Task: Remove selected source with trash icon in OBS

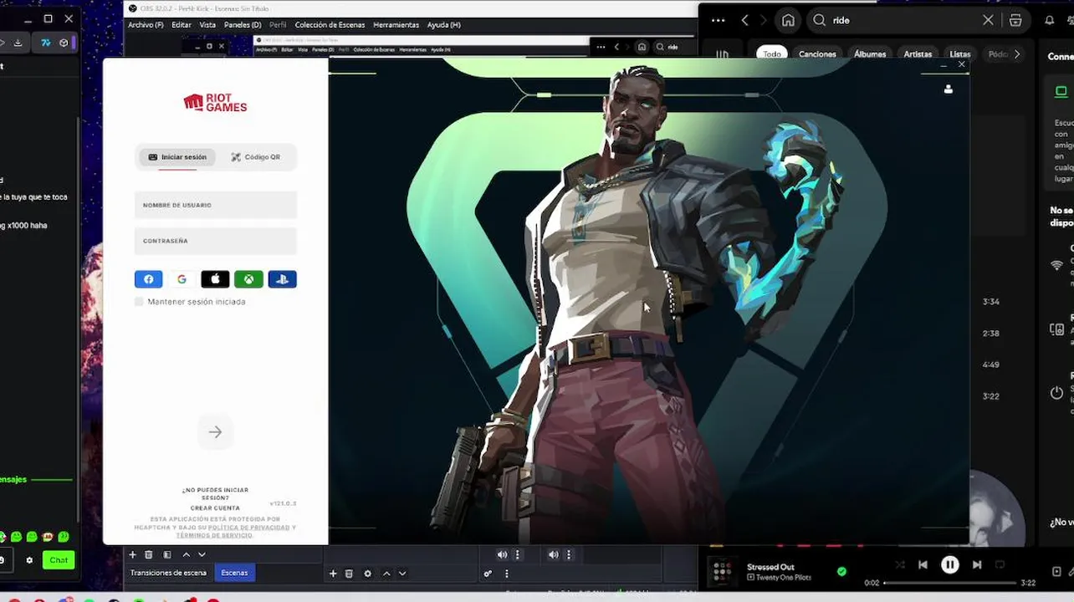Action: [349, 574]
